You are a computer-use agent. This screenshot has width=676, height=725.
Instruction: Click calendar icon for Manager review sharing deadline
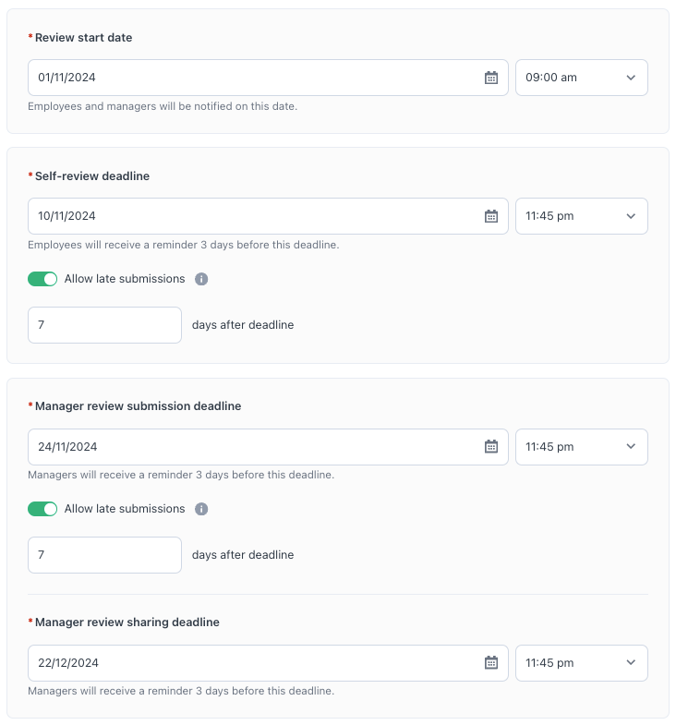click(491, 662)
